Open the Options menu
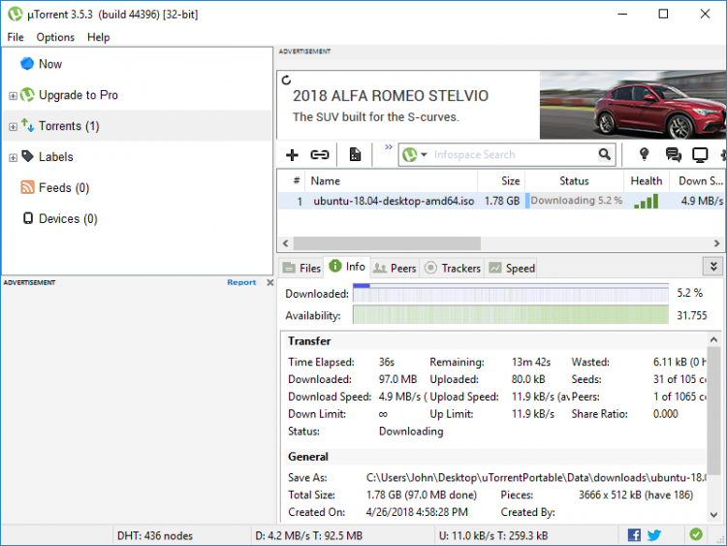727x546 pixels. 55,37
